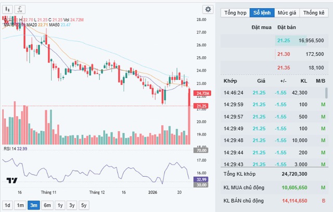Click the RSI 32.99 value label on axis

point(201,179)
